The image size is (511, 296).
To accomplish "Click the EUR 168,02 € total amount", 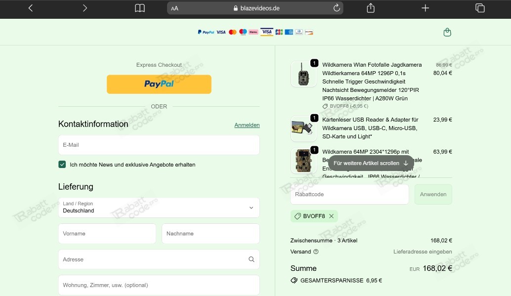I will pos(431,268).
